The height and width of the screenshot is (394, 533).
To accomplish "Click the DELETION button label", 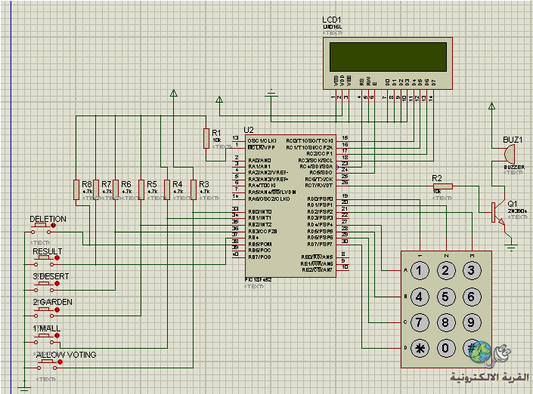I will (x=48, y=219).
